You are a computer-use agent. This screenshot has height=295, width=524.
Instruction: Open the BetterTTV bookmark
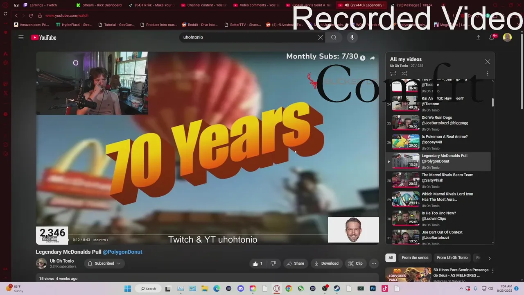(242, 25)
